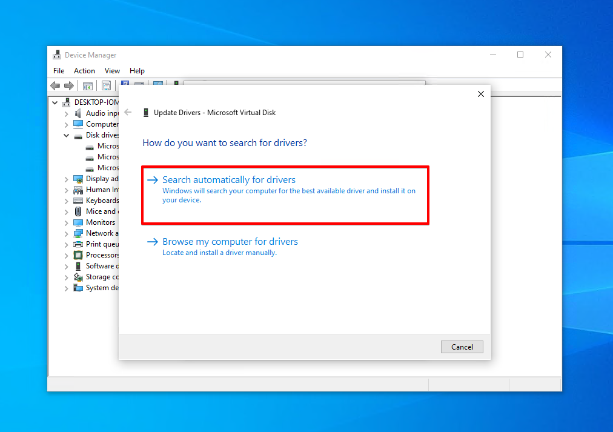This screenshot has width=613, height=432.
Task: Choose Browse my computer for drivers
Action: pos(230,242)
